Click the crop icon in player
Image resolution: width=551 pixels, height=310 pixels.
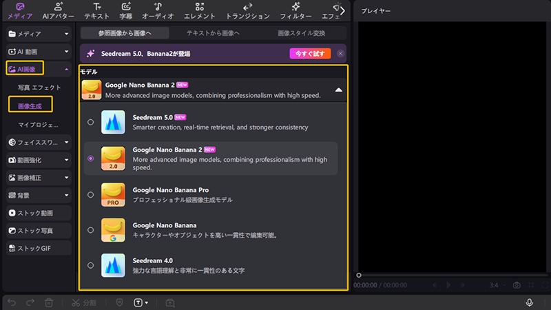click(x=531, y=285)
